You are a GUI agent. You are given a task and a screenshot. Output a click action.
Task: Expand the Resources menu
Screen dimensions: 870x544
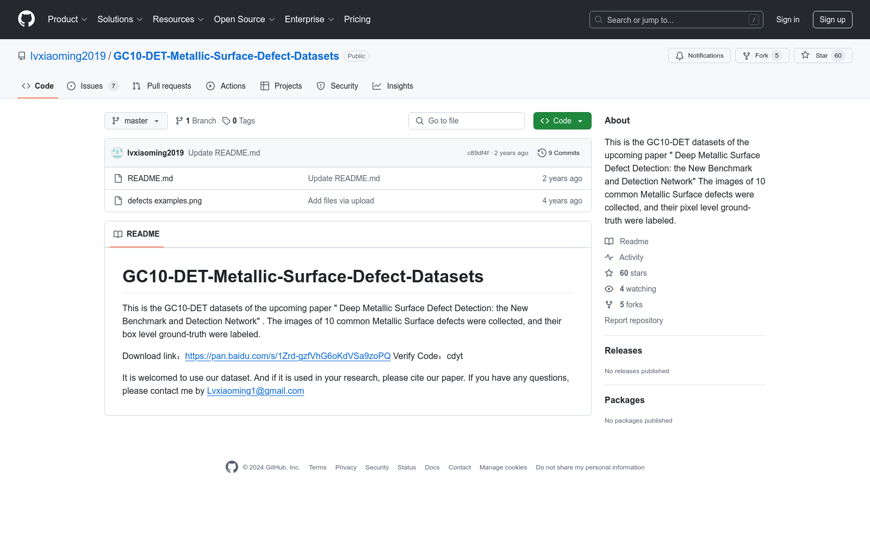click(x=178, y=20)
